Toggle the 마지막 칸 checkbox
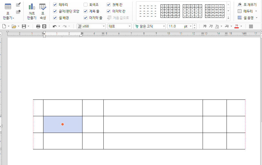262x165 pixels. click(109, 11)
